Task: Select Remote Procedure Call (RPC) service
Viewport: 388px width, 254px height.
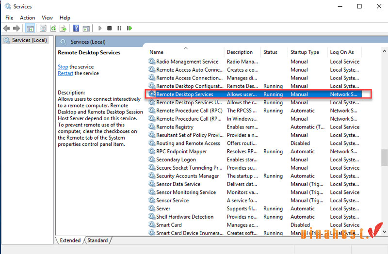Action: pos(254,111)
